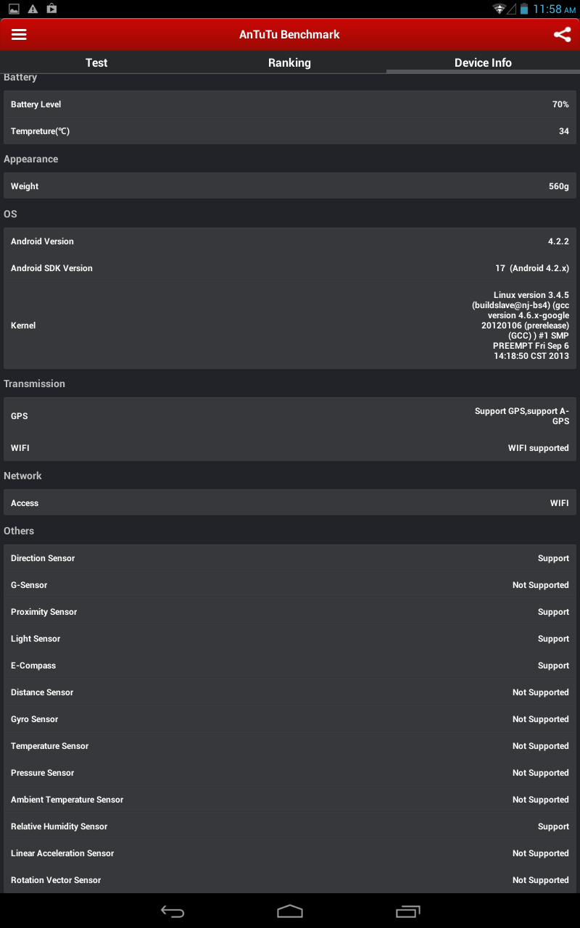The image size is (580, 928).
Task: Tap the GPS support row
Action: (x=290, y=416)
